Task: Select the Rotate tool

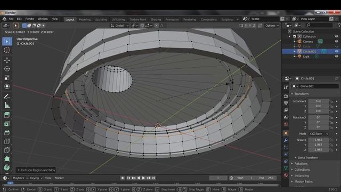Action: (7, 69)
